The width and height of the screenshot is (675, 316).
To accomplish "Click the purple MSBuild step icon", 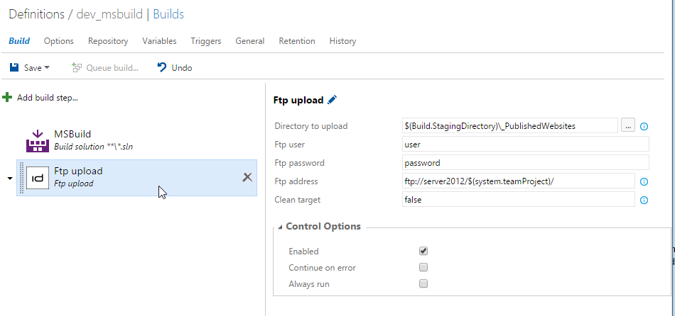I will coord(38,140).
